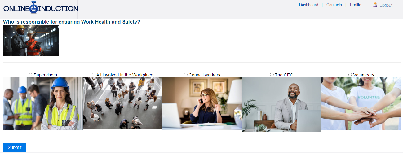The height and width of the screenshot is (153, 403).
Task: Select the Council workers radio button
Action: point(186,75)
